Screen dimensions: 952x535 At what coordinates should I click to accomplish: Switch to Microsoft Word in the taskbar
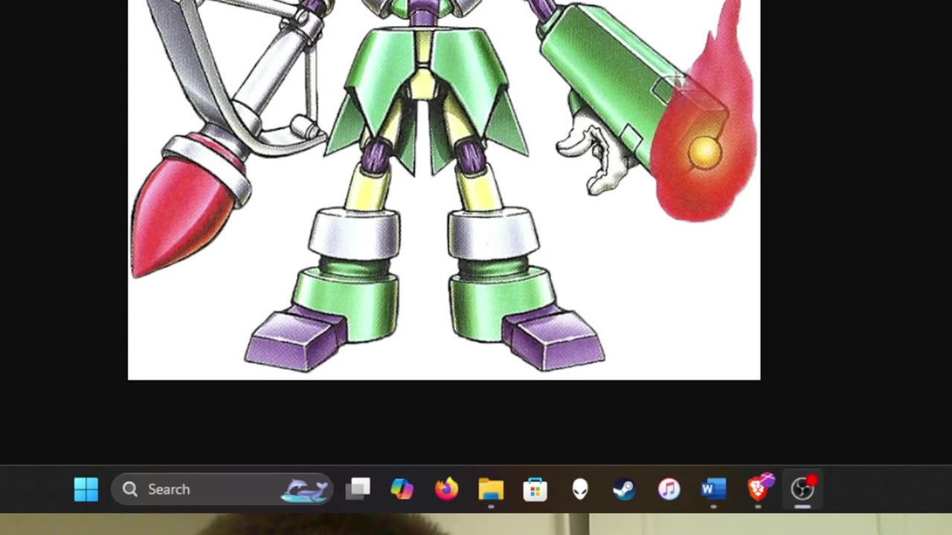713,489
